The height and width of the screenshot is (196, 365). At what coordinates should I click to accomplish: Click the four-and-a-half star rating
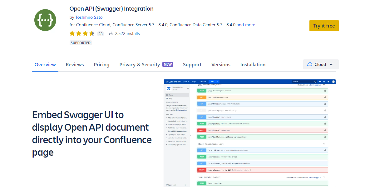pyautogui.click(x=82, y=33)
